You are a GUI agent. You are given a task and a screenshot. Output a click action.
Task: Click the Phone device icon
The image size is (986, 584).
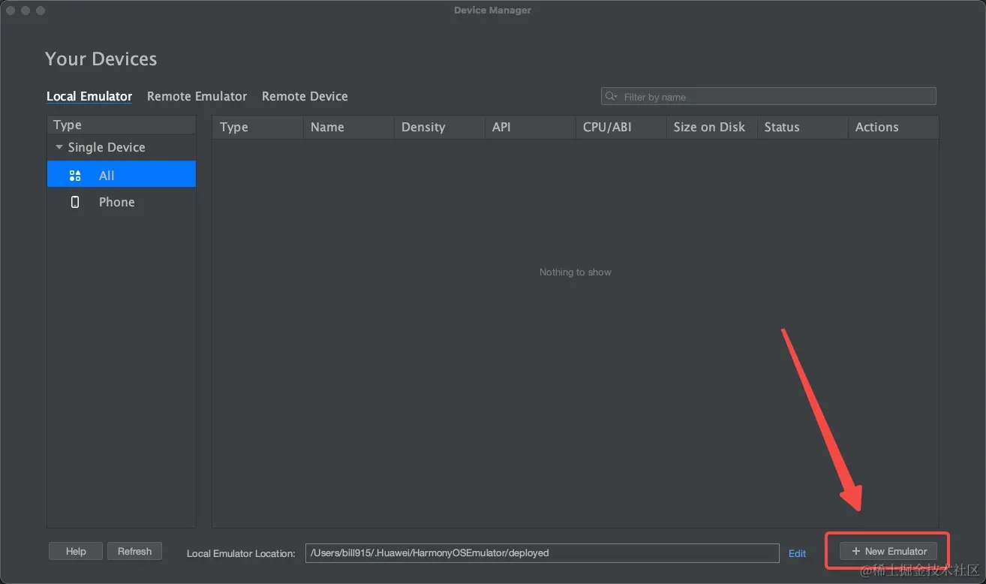click(x=75, y=202)
